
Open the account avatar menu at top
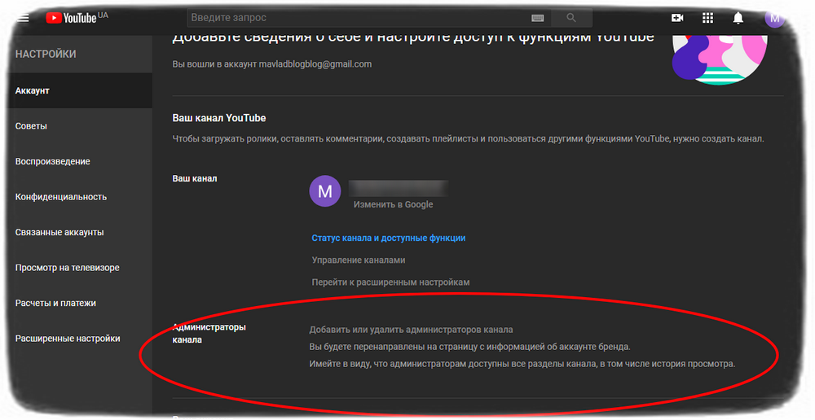tap(774, 18)
